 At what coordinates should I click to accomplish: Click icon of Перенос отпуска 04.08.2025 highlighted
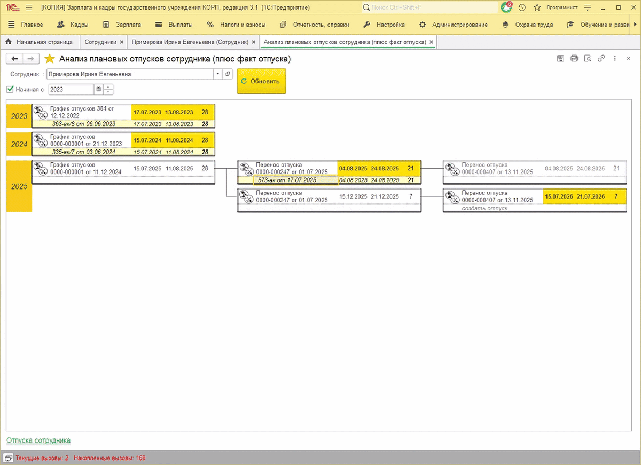click(246, 168)
